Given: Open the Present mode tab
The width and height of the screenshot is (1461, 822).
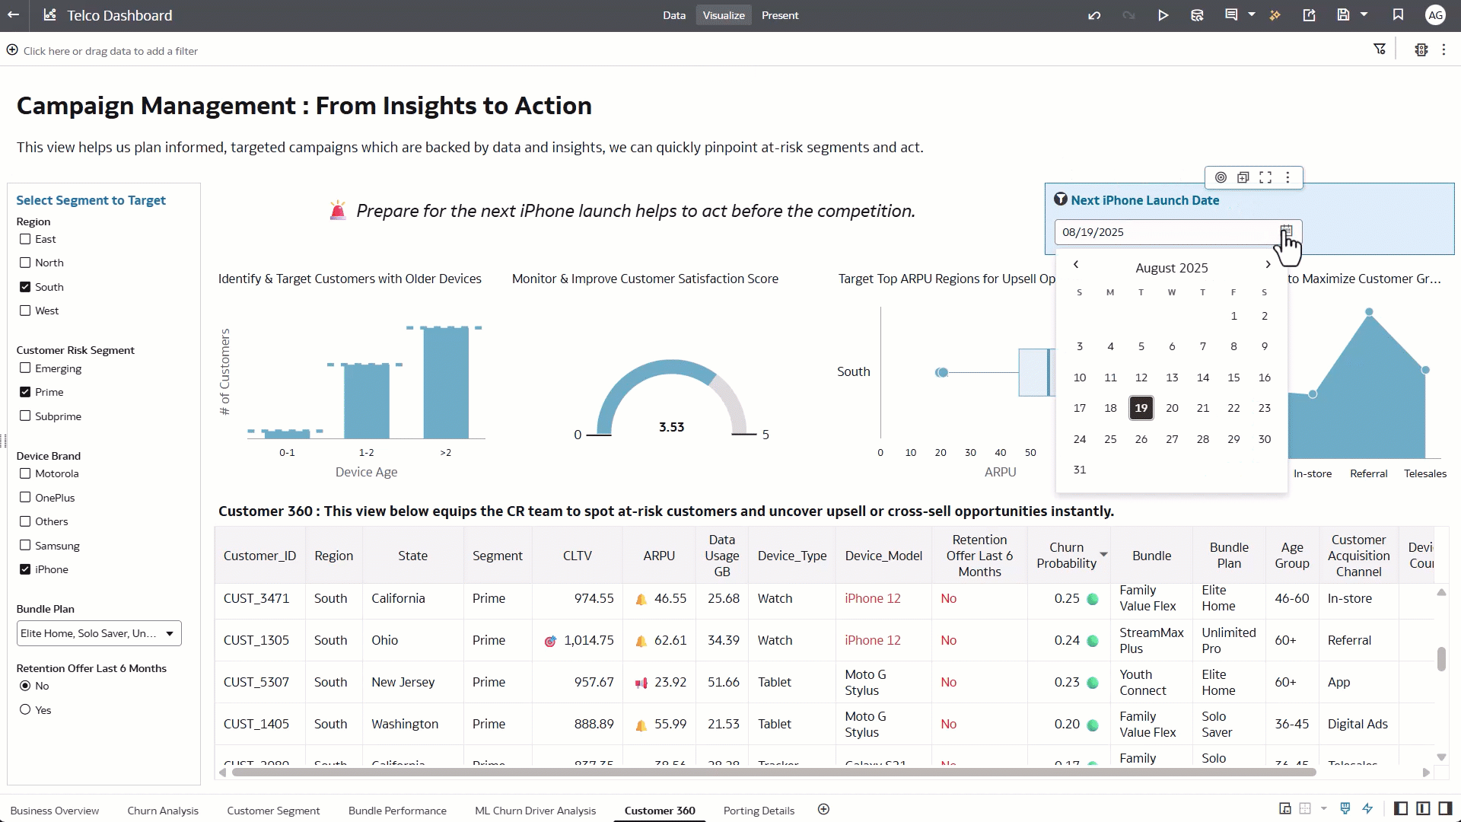Looking at the screenshot, I should (780, 15).
